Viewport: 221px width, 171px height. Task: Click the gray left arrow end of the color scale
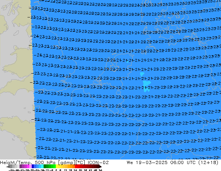click(x=8, y=166)
